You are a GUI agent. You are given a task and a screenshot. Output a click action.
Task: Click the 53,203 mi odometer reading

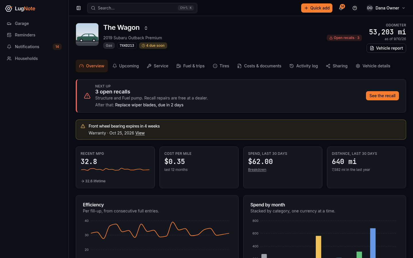coord(387,32)
